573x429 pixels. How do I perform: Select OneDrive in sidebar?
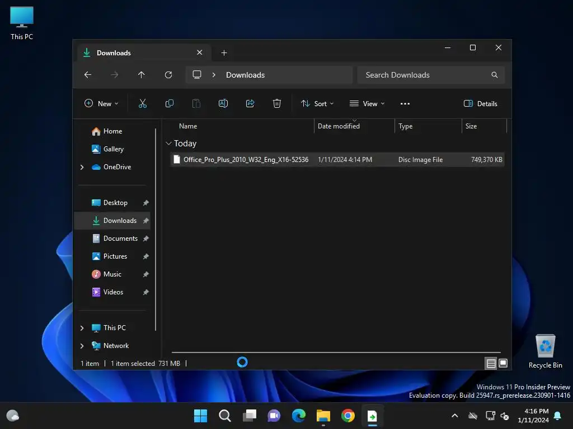coord(117,167)
